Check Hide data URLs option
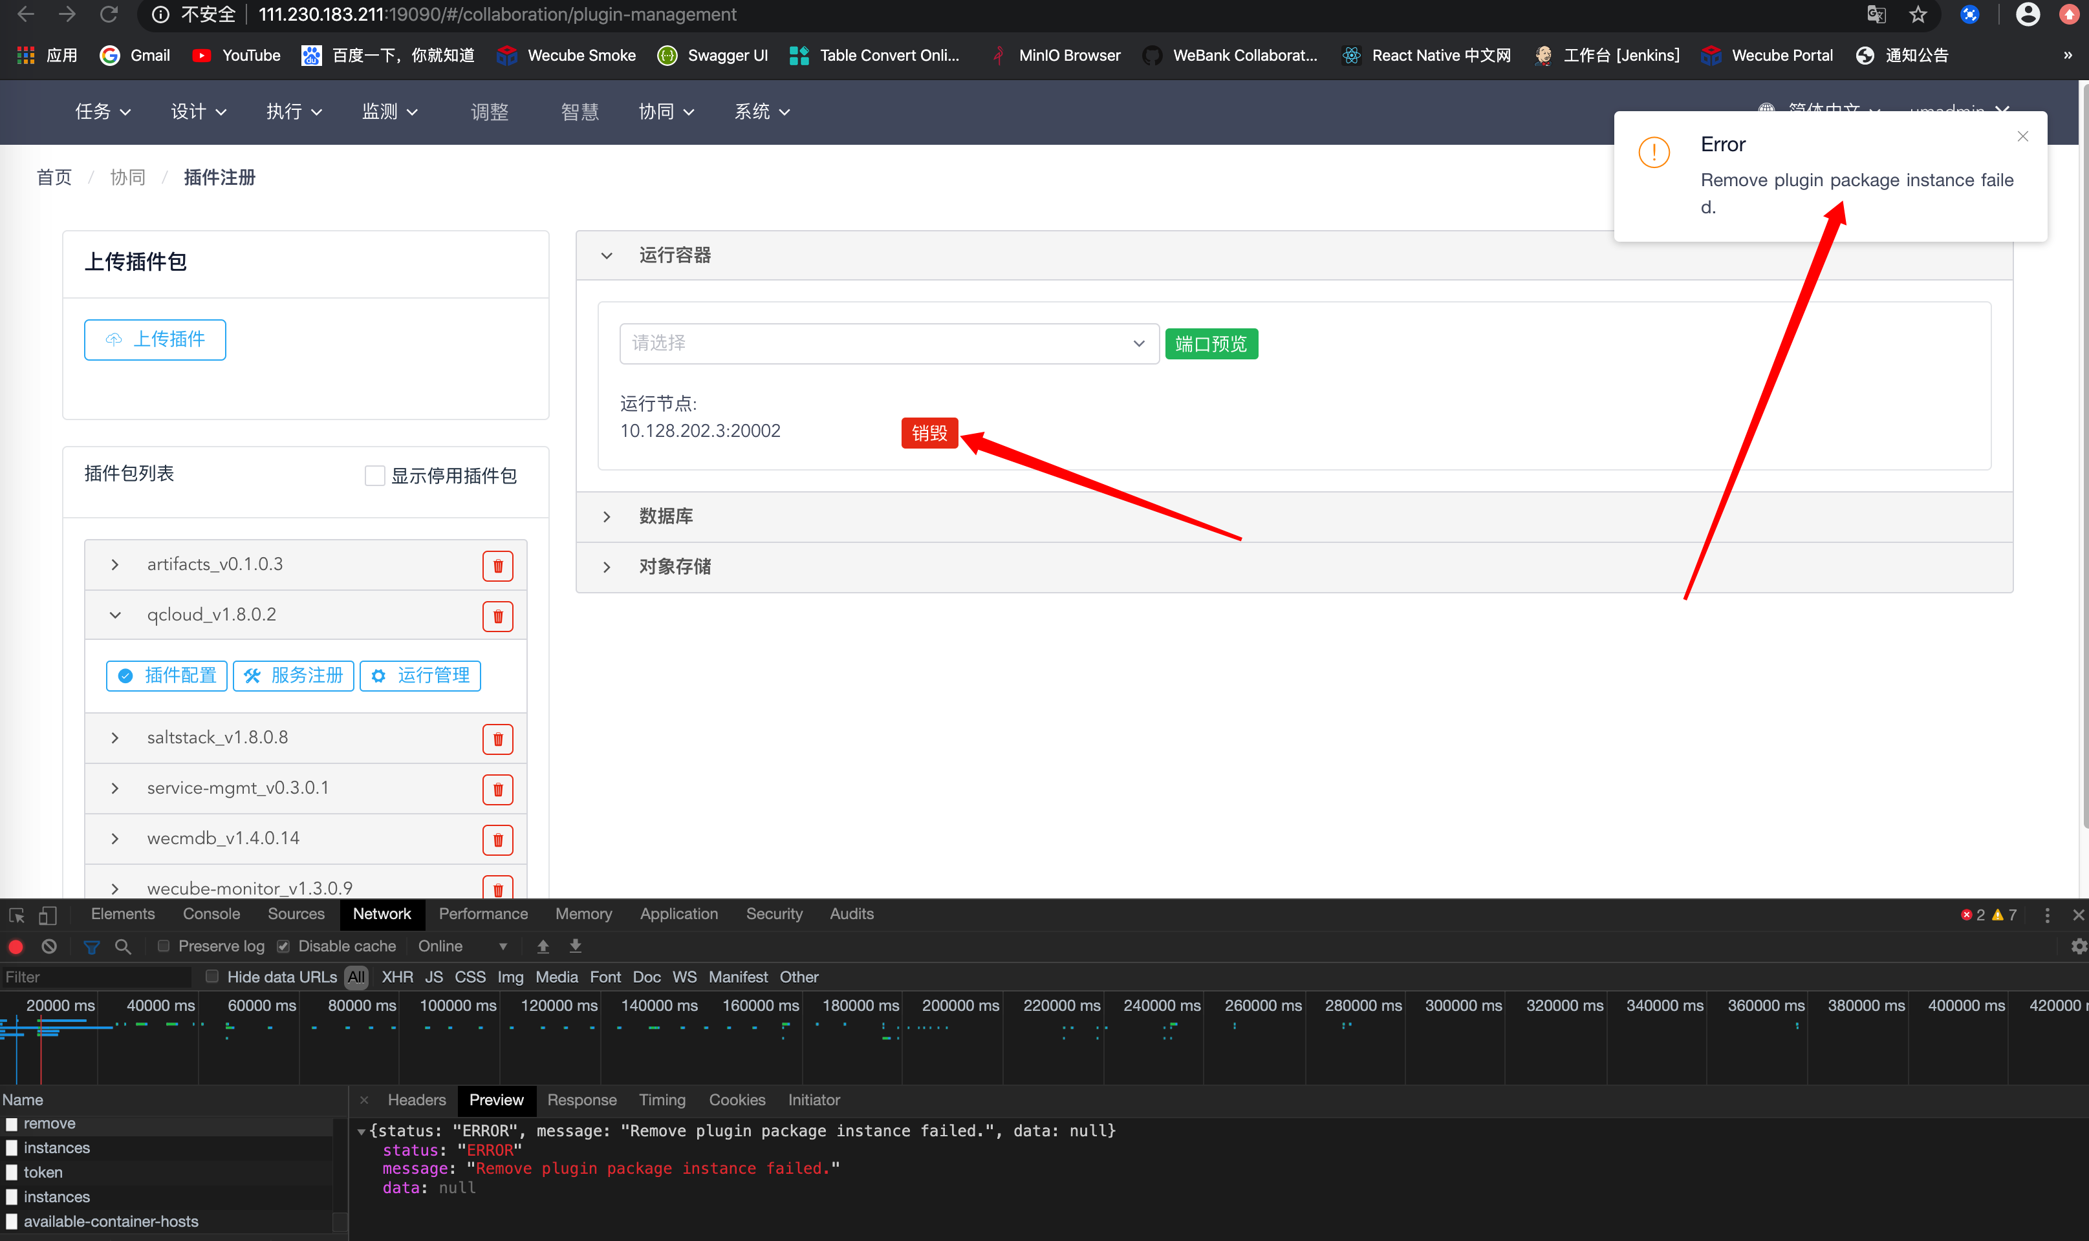Screen dimensions: 2089x1241 point(213,976)
